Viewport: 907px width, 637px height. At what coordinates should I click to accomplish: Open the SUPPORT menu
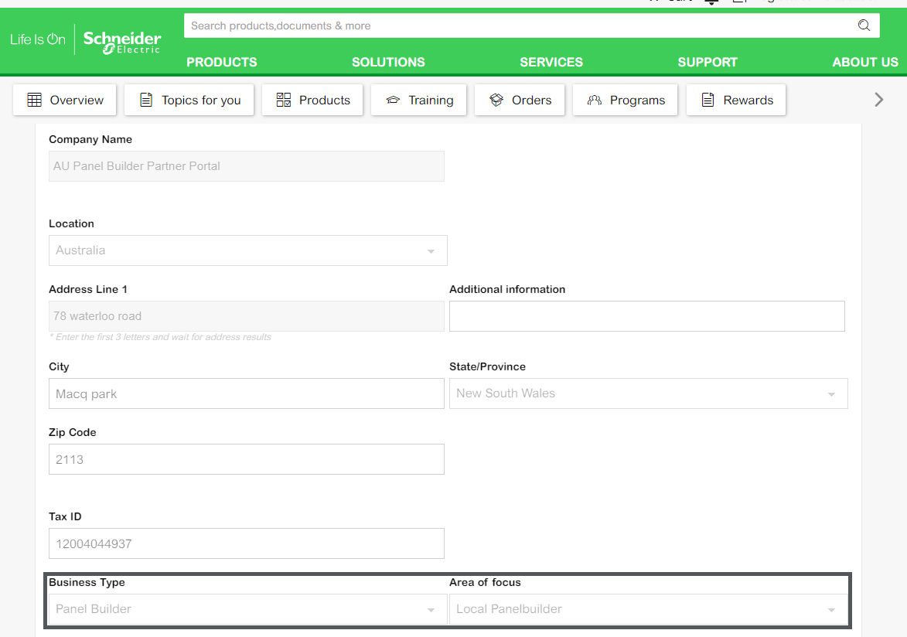(x=708, y=62)
